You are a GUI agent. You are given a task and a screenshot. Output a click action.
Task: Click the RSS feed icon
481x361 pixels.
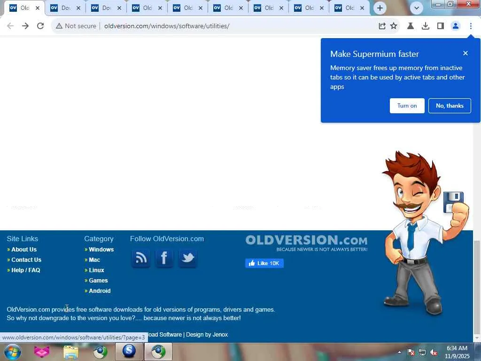tap(141, 258)
